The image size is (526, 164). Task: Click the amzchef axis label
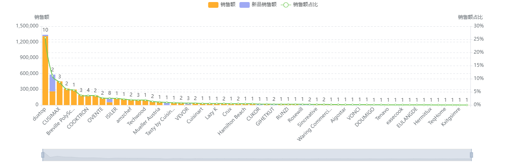[x=125, y=115]
